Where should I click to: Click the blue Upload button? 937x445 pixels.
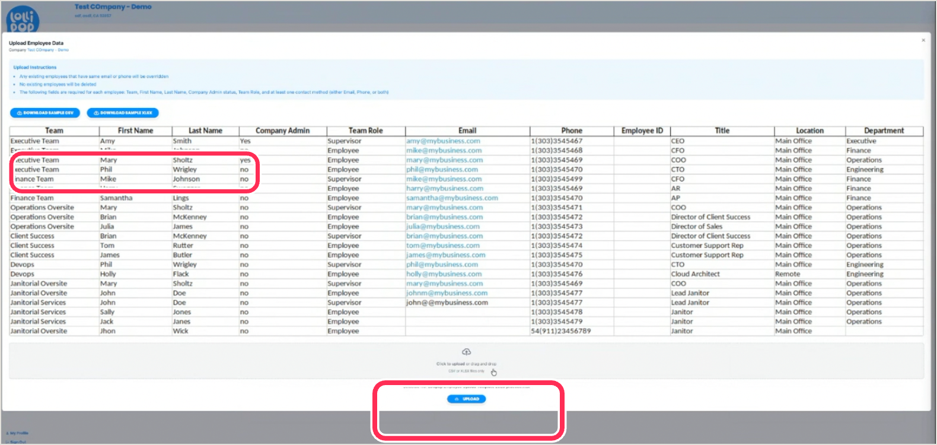click(466, 399)
